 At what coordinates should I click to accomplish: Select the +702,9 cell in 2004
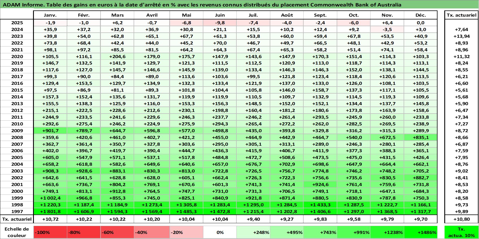tap(287, 164)
